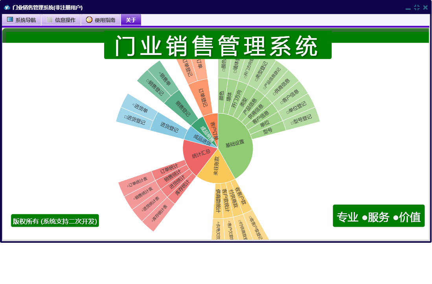Open the 单位 middle-ring segment
The width and height of the screenshot is (432, 284).
(265, 123)
